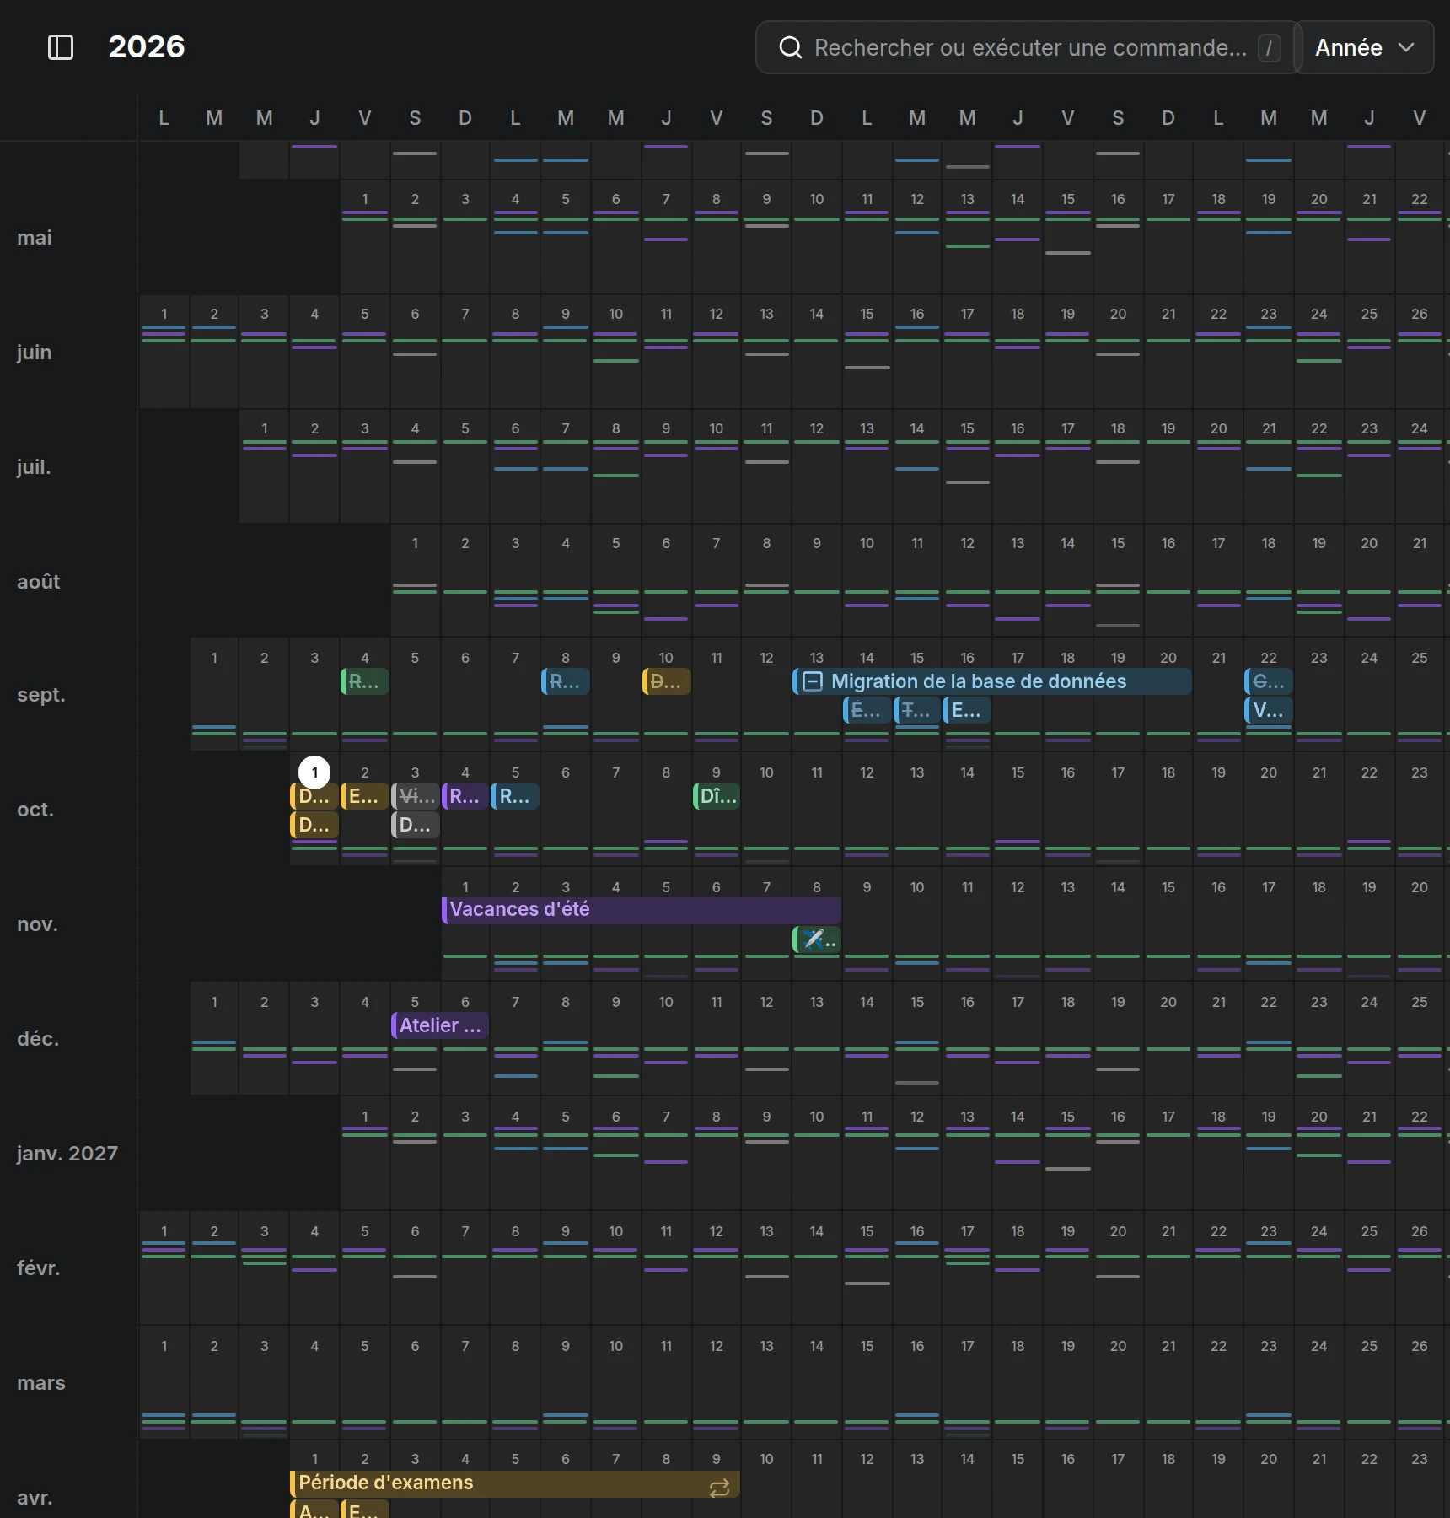
Task: Click the 2026 year title
Action: pos(147,47)
